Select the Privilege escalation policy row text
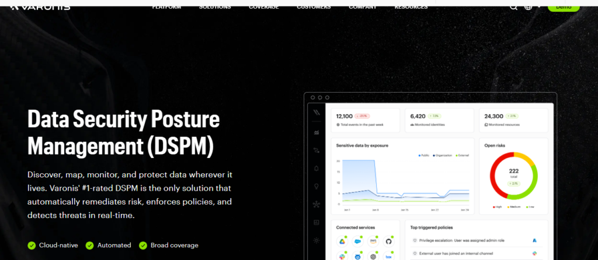This screenshot has height=260, width=598. point(461,241)
